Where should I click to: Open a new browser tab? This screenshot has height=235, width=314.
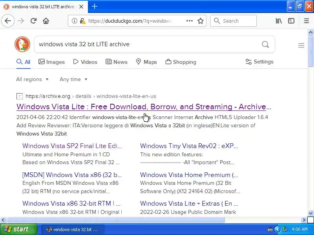(95, 7)
